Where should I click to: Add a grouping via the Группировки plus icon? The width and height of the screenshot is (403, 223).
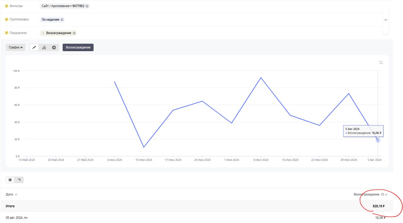click(x=7, y=19)
